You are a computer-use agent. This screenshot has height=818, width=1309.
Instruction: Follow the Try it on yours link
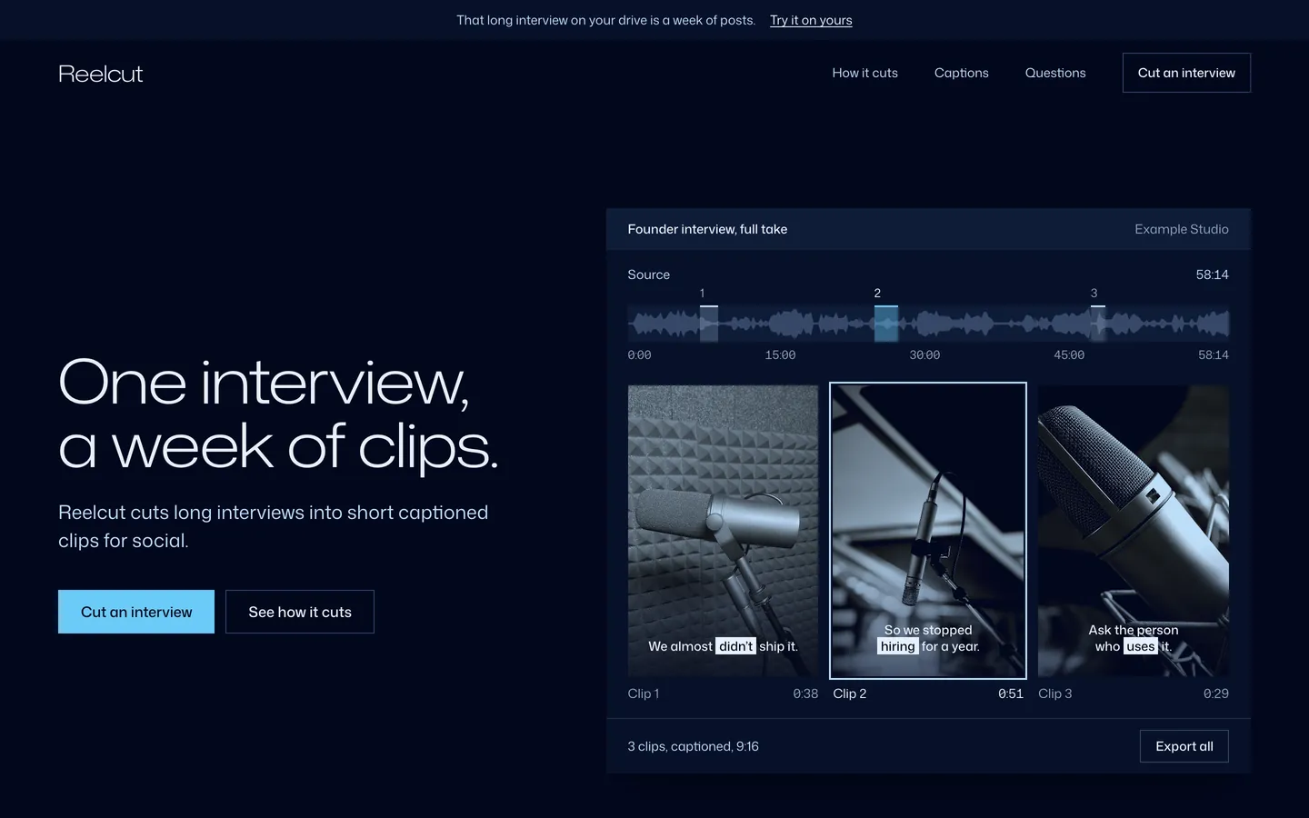click(811, 20)
